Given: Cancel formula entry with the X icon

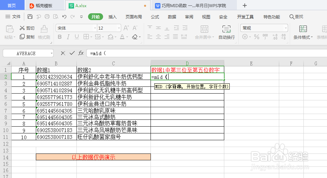Looking at the screenshot, I should (63, 53).
